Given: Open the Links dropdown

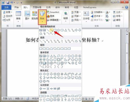Looking at the screenshot, I should pos(66,16).
